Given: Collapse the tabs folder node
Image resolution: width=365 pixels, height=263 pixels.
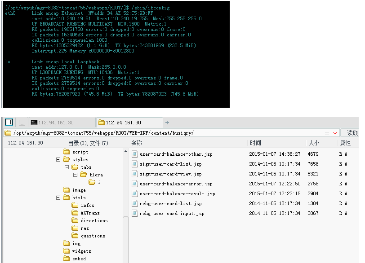Looking at the screenshot, I should tap(67, 167).
